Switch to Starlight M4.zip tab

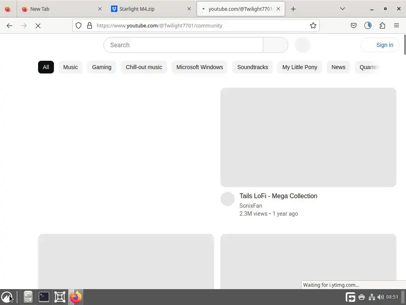151,9
